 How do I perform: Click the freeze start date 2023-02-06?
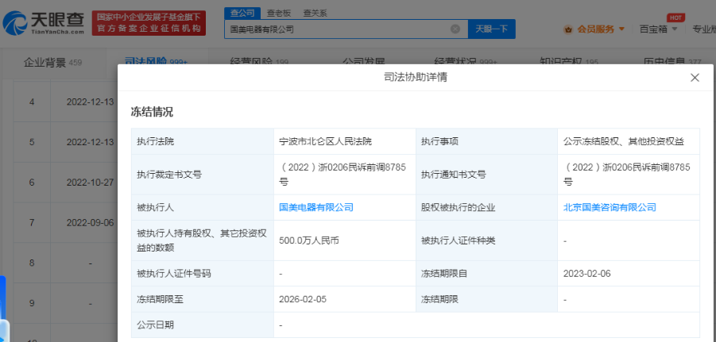tap(586, 274)
